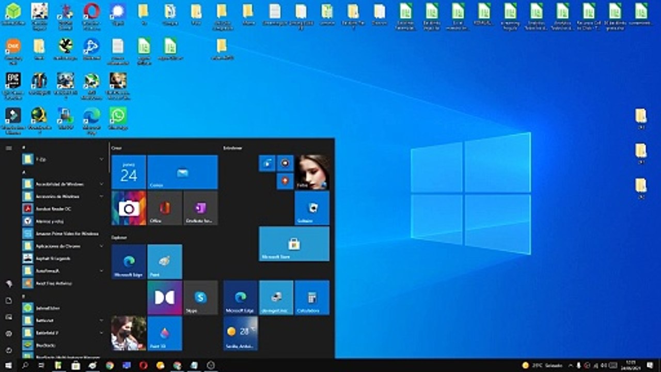The height and width of the screenshot is (372, 661).
Task: Open the Microsoft Store tile
Action: [x=294, y=244]
